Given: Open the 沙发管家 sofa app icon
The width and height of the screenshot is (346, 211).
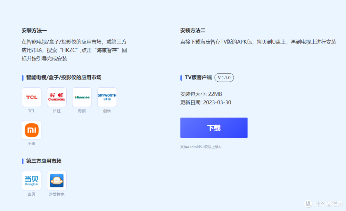Looking at the screenshot, I should [x=57, y=181].
